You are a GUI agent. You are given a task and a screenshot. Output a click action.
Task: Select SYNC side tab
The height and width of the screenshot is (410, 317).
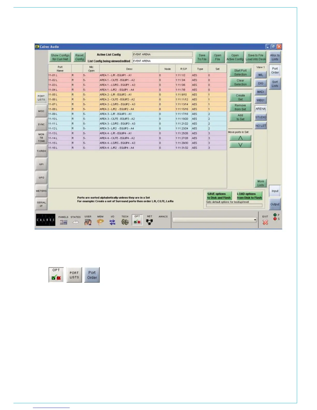pos(41,125)
